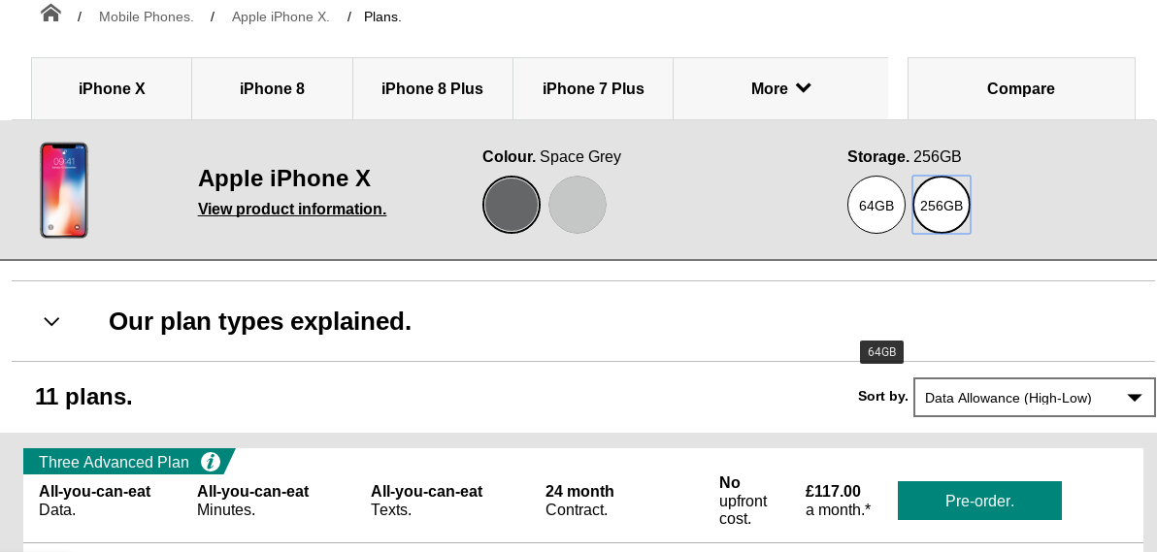1157x552 pixels.
Task: Pre-order the Three Advanced Plan
Action: 979,502
